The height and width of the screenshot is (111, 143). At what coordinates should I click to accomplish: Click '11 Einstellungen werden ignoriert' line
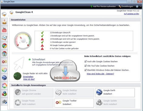pyautogui.click(x=63, y=42)
